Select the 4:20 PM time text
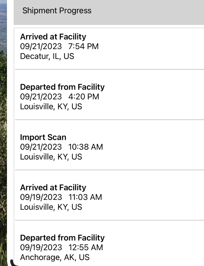 tap(84, 97)
